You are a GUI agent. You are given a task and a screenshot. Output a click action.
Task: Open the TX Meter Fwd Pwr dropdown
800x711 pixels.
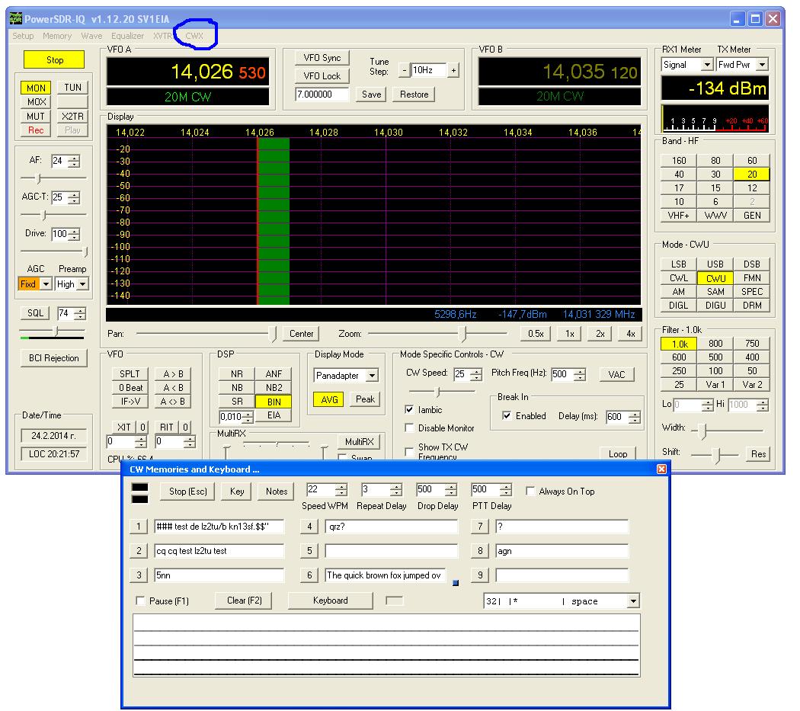coord(762,65)
